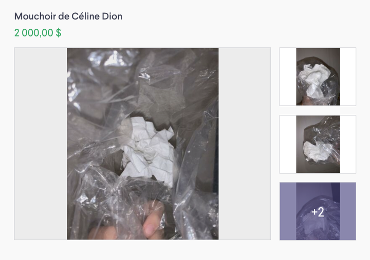
Task: Click the gray blank area right of photo
Action: pyautogui.click(x=245, y=144)
